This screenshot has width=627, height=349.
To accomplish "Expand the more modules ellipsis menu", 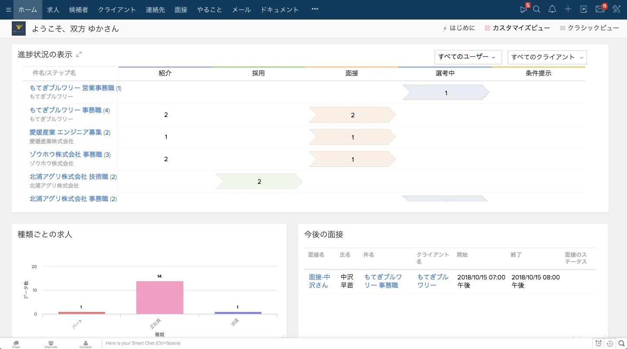I will (x=315, y=10).
